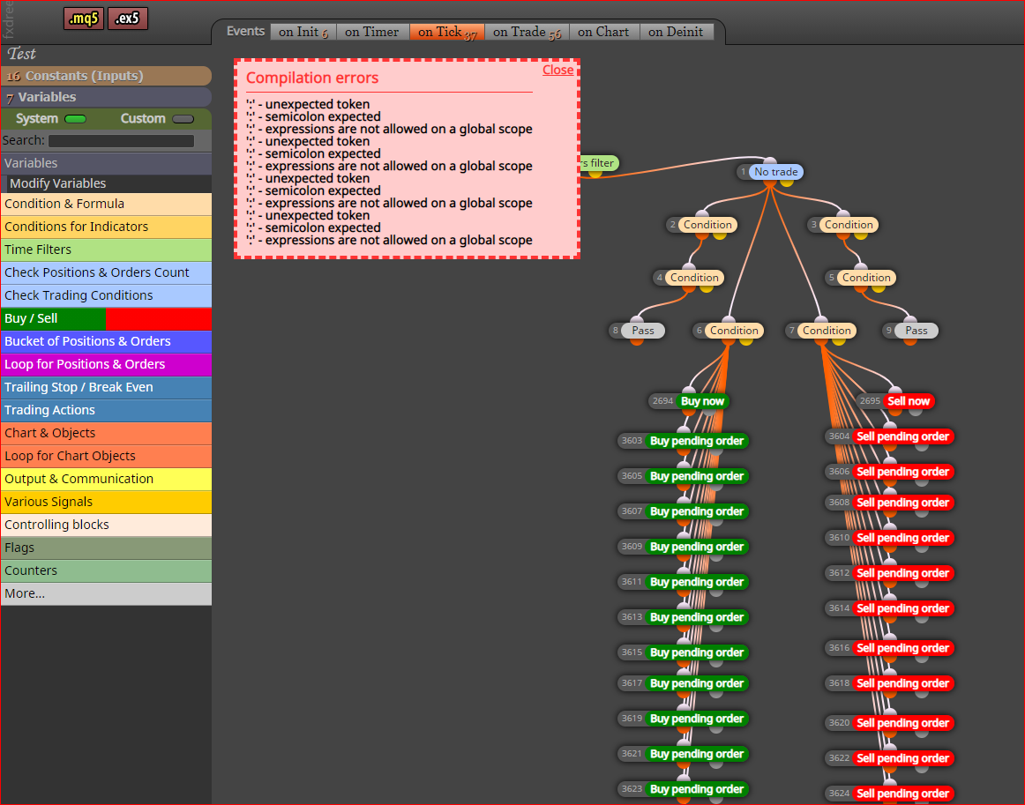
Task: Select Sell pending order block 3614
Action: click(x=902, y=608)
